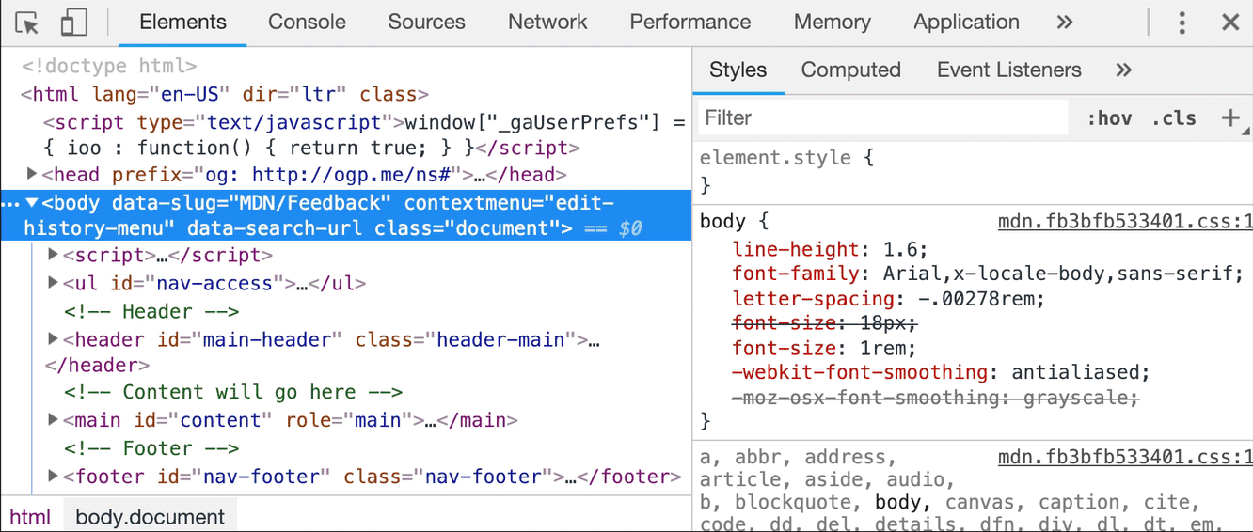The width and height of the screenshot is (1253, 532).
Task: Open the Network tab
Action: [547, 23]
